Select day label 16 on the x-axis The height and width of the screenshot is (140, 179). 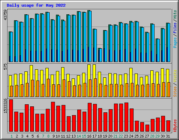[89, 136]
